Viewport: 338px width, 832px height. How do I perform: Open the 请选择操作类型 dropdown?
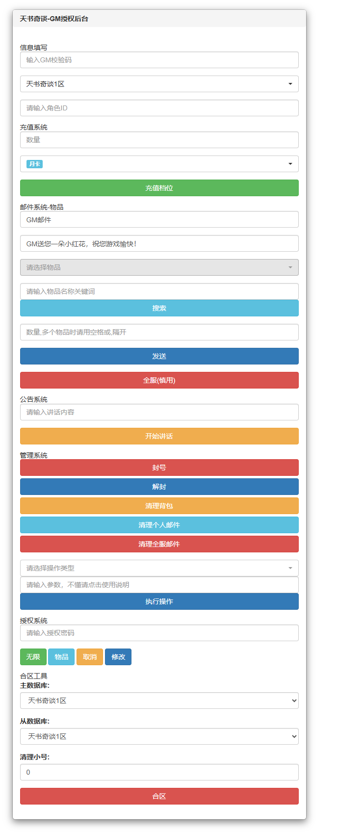click(x=159, y=568)
